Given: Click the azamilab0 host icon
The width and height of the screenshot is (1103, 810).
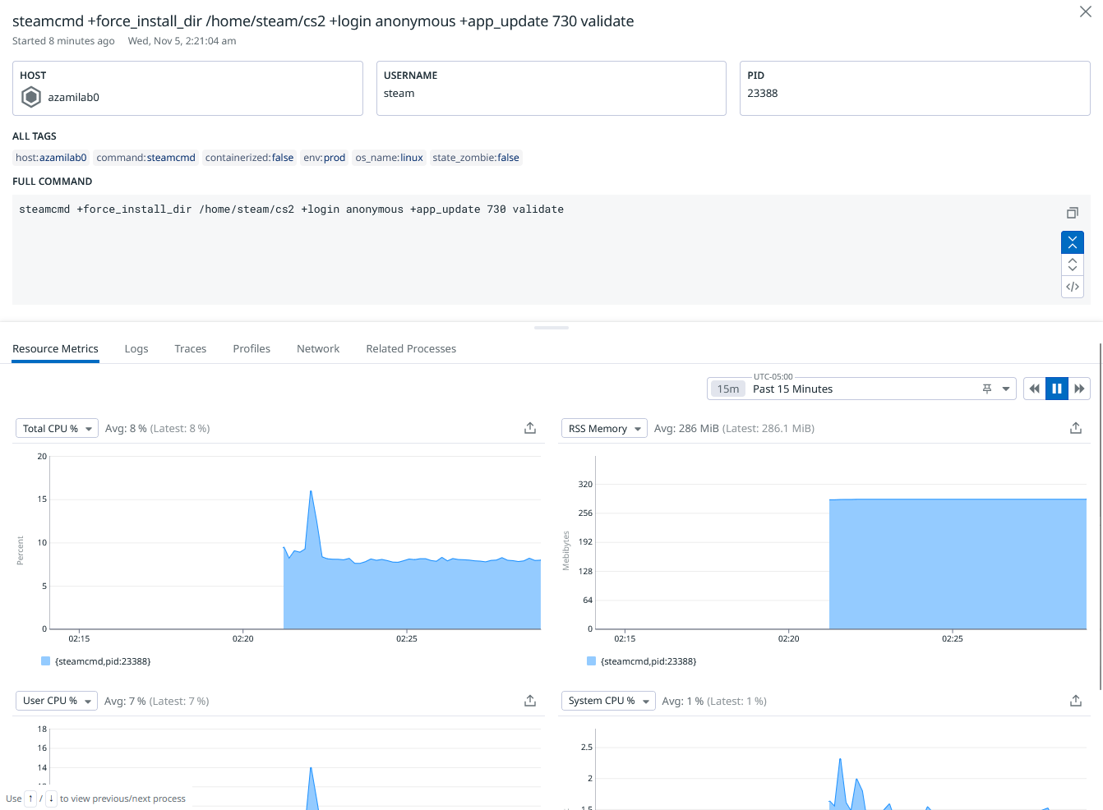Looking at the screenshot, I should click(31, 97).
